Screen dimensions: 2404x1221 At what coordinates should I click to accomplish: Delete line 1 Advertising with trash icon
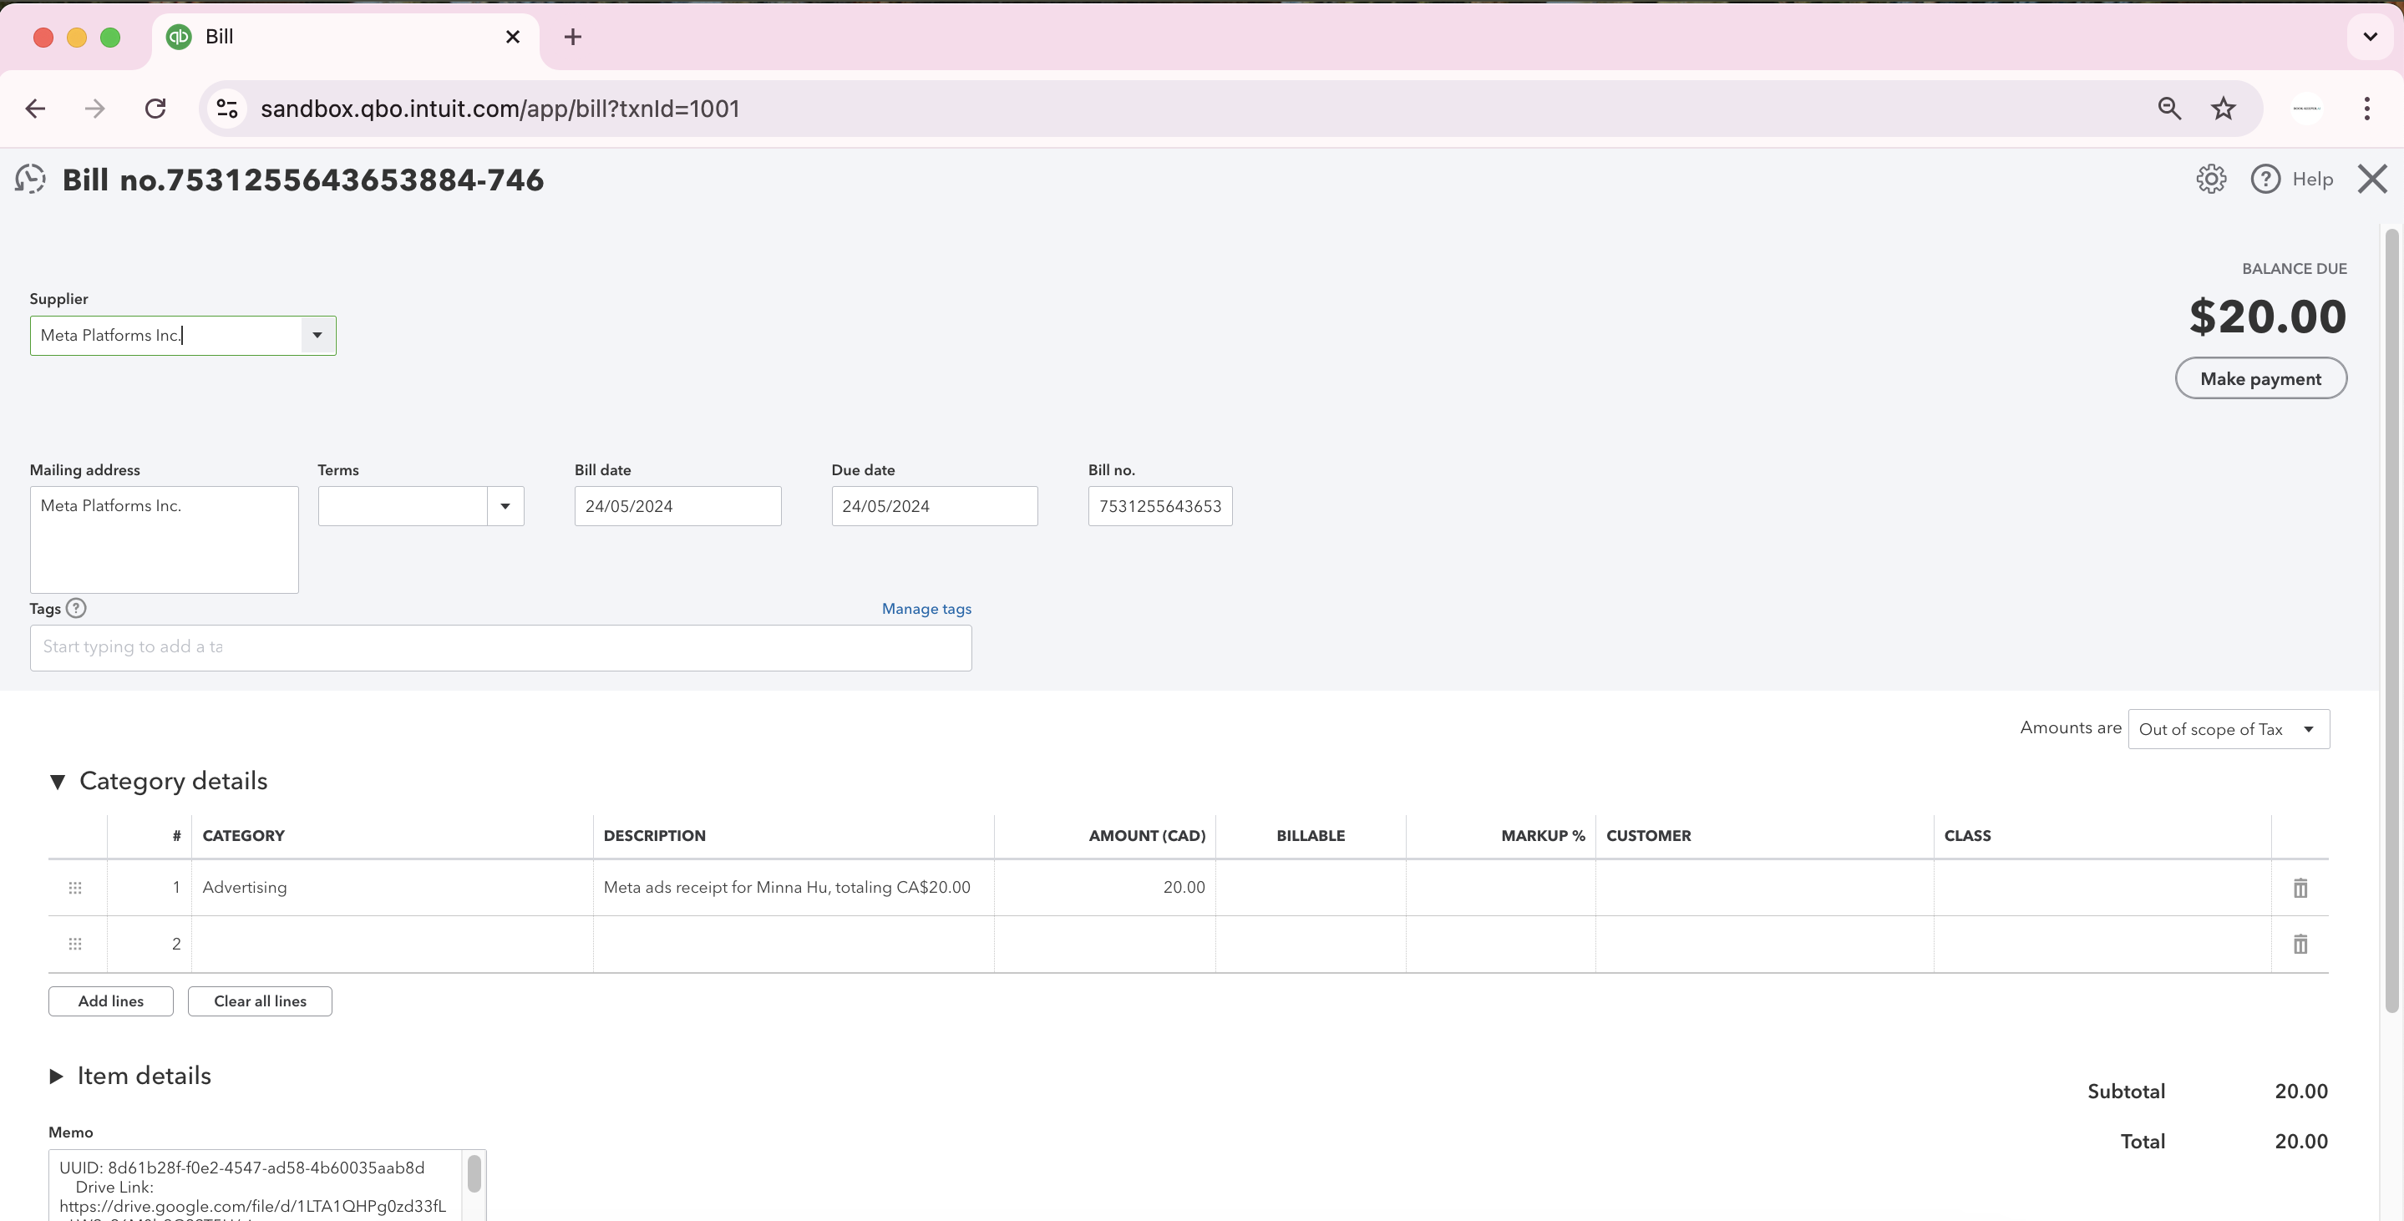click(x=2300, y=888)
